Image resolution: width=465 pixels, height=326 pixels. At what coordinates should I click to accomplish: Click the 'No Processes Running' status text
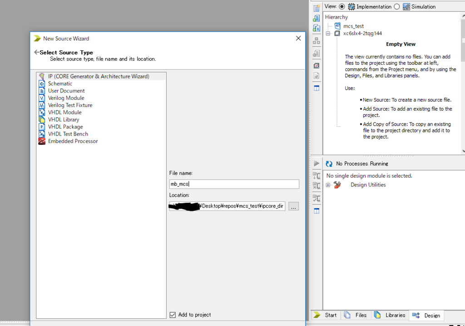point(362,164)
